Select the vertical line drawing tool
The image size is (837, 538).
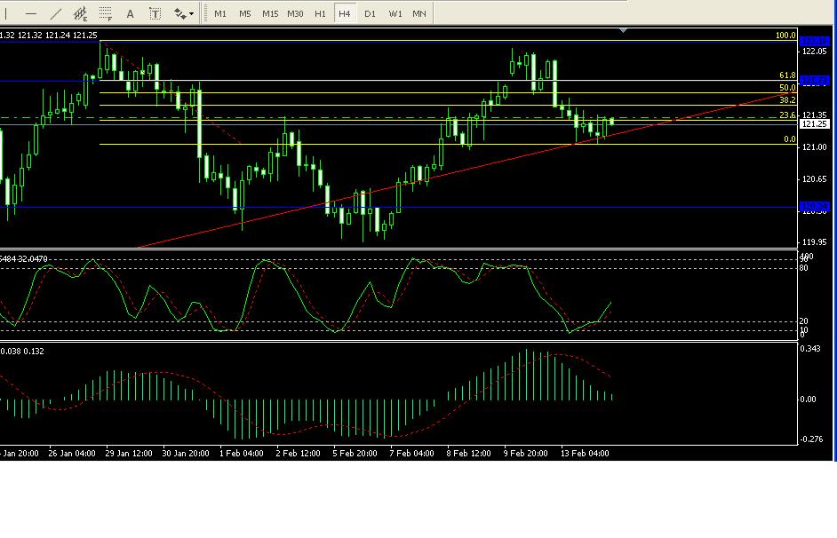[8, 13]
